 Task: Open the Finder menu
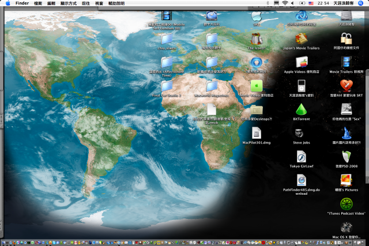(22, 3)
